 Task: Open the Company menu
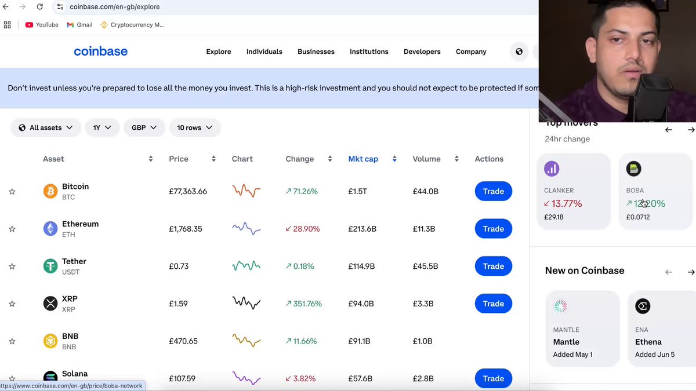point(471,52)
